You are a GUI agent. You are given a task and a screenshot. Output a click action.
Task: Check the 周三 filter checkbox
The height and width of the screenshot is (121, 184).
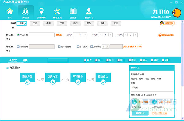(x=118, y=60)
